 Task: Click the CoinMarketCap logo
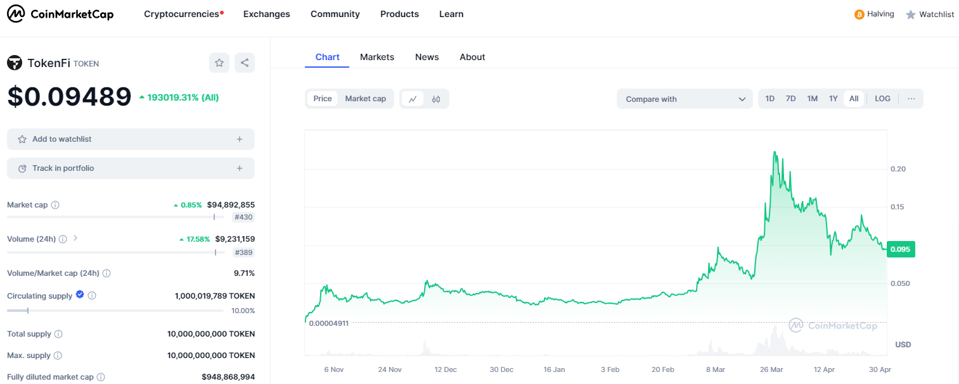pos(60,13)
